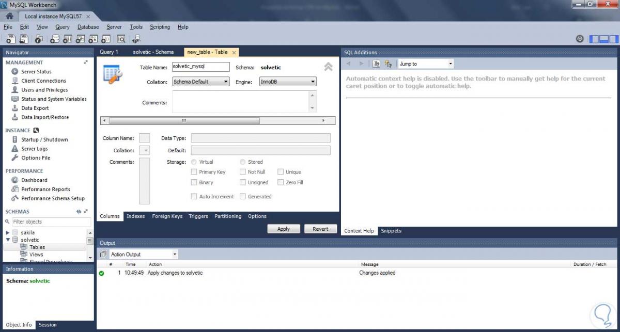Open the table Collation dropdown
The height and width of the screenshot is (332, 620).
point(201,82)
